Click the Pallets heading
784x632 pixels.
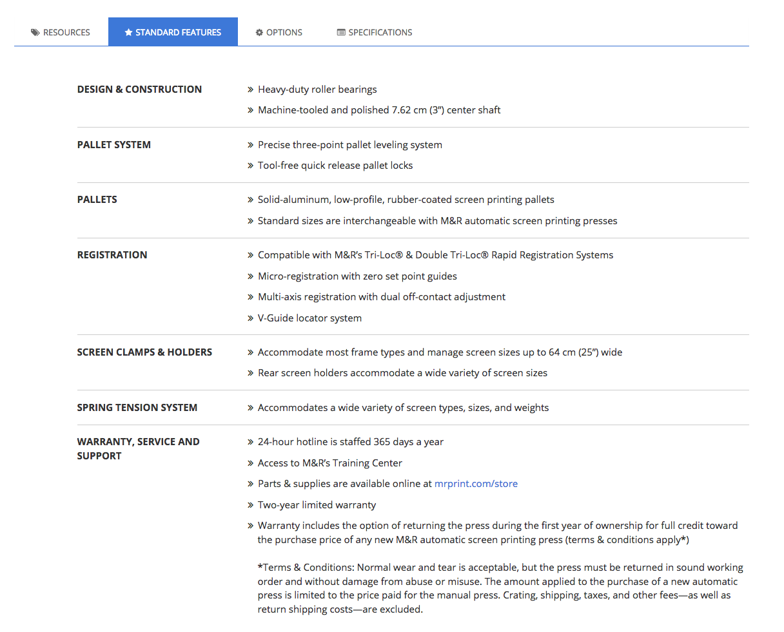coord(97,200)
